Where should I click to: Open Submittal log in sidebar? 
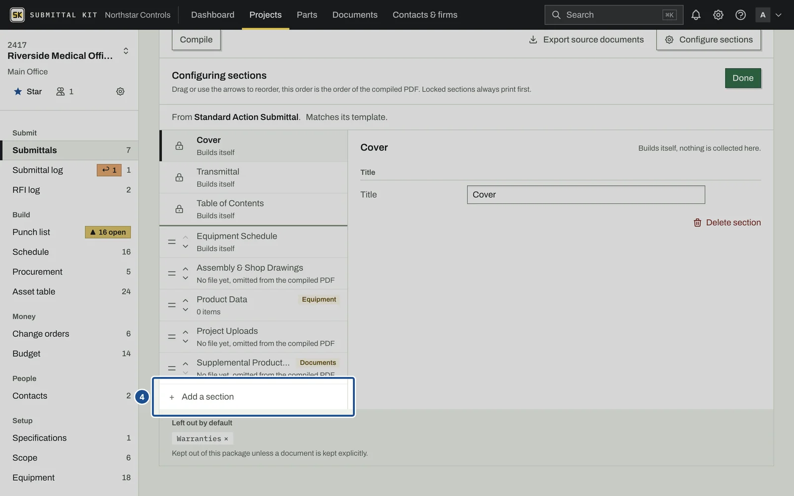coord(69,170)
